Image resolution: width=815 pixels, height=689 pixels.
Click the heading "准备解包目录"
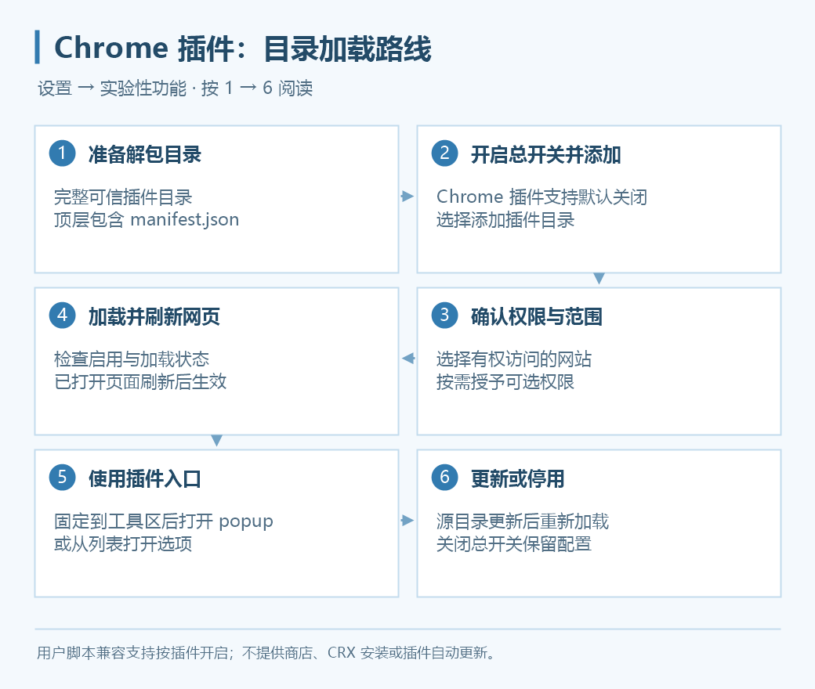coord(145,154)
